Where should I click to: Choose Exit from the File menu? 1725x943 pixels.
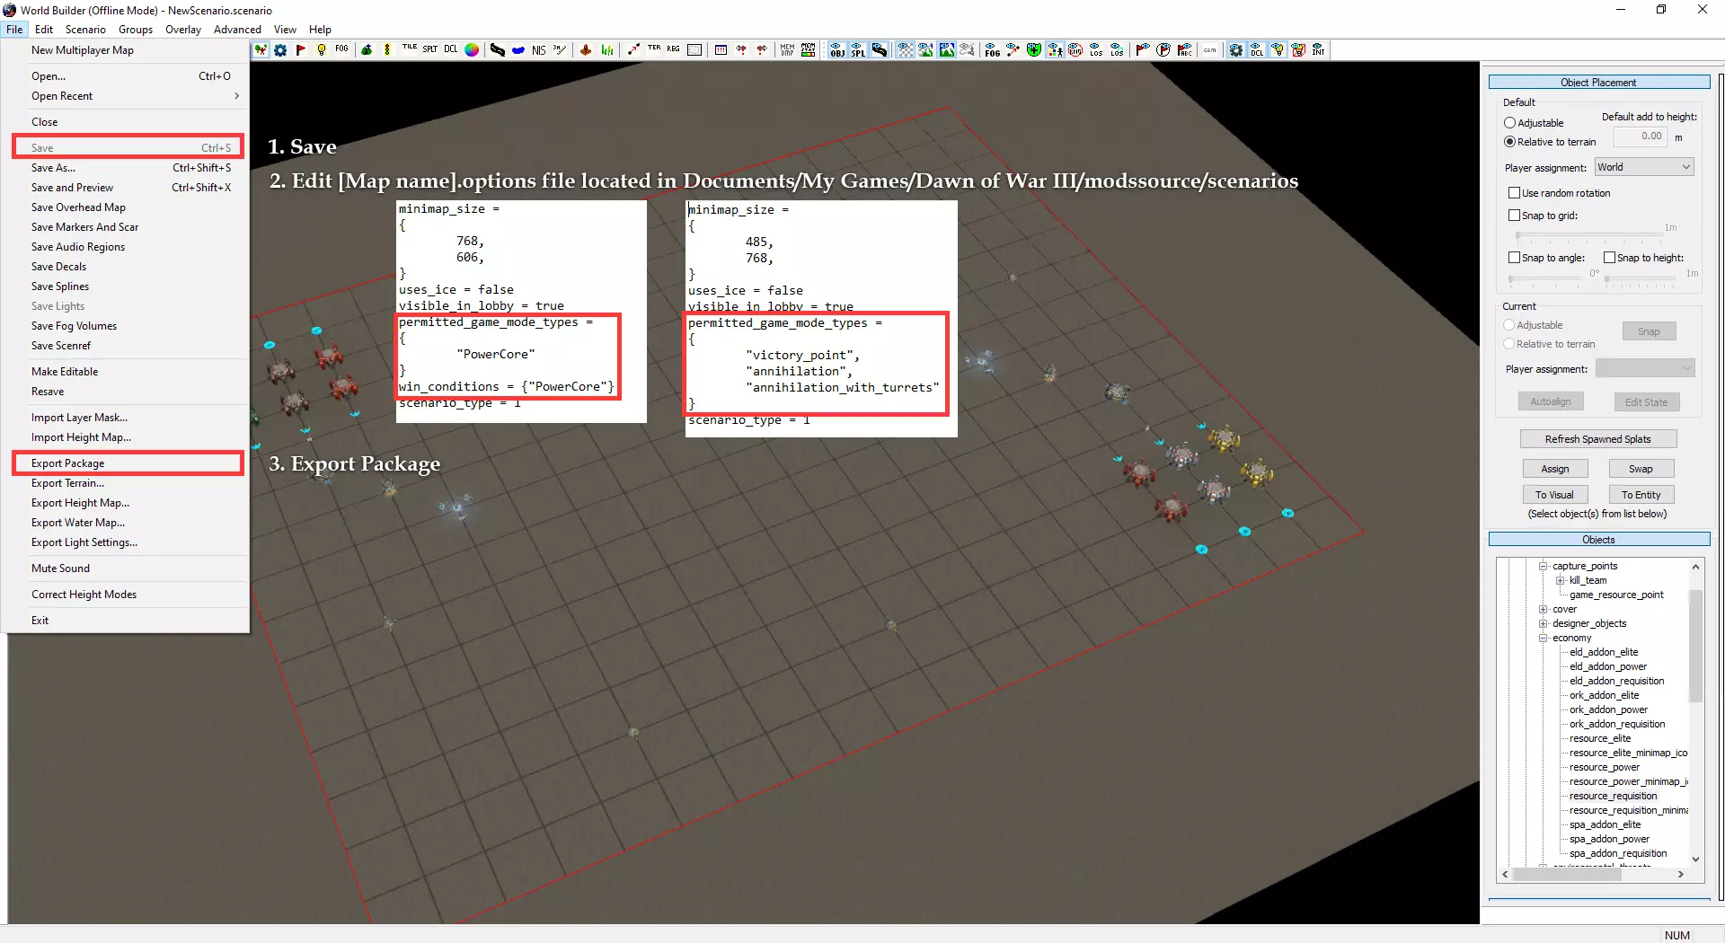click(x=126, y=621)
